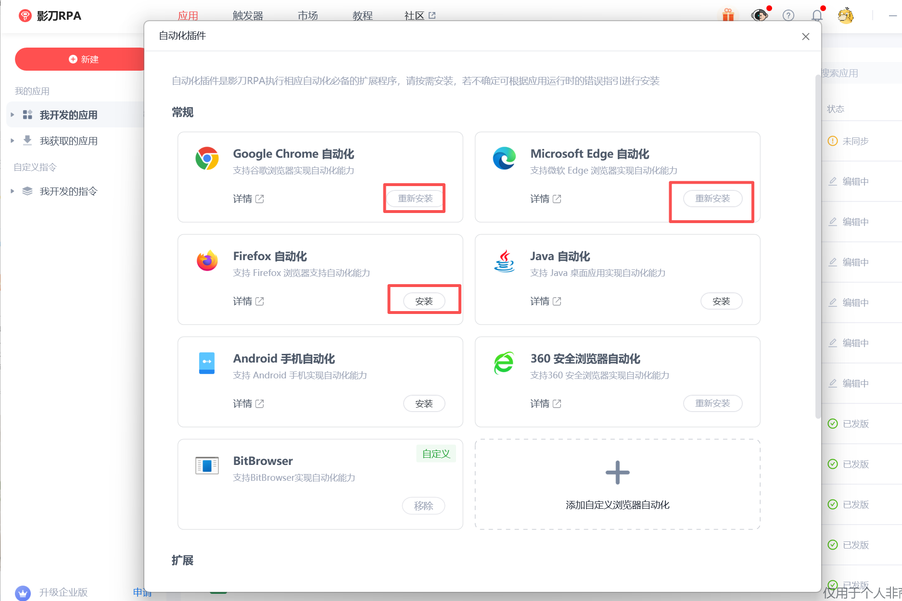The image size is (902, 601).
Task: Switch to the 应用 tab
Action: click(x=188, y=15)
